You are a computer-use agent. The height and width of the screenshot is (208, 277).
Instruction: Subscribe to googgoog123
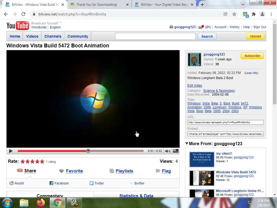pos(252,56)
